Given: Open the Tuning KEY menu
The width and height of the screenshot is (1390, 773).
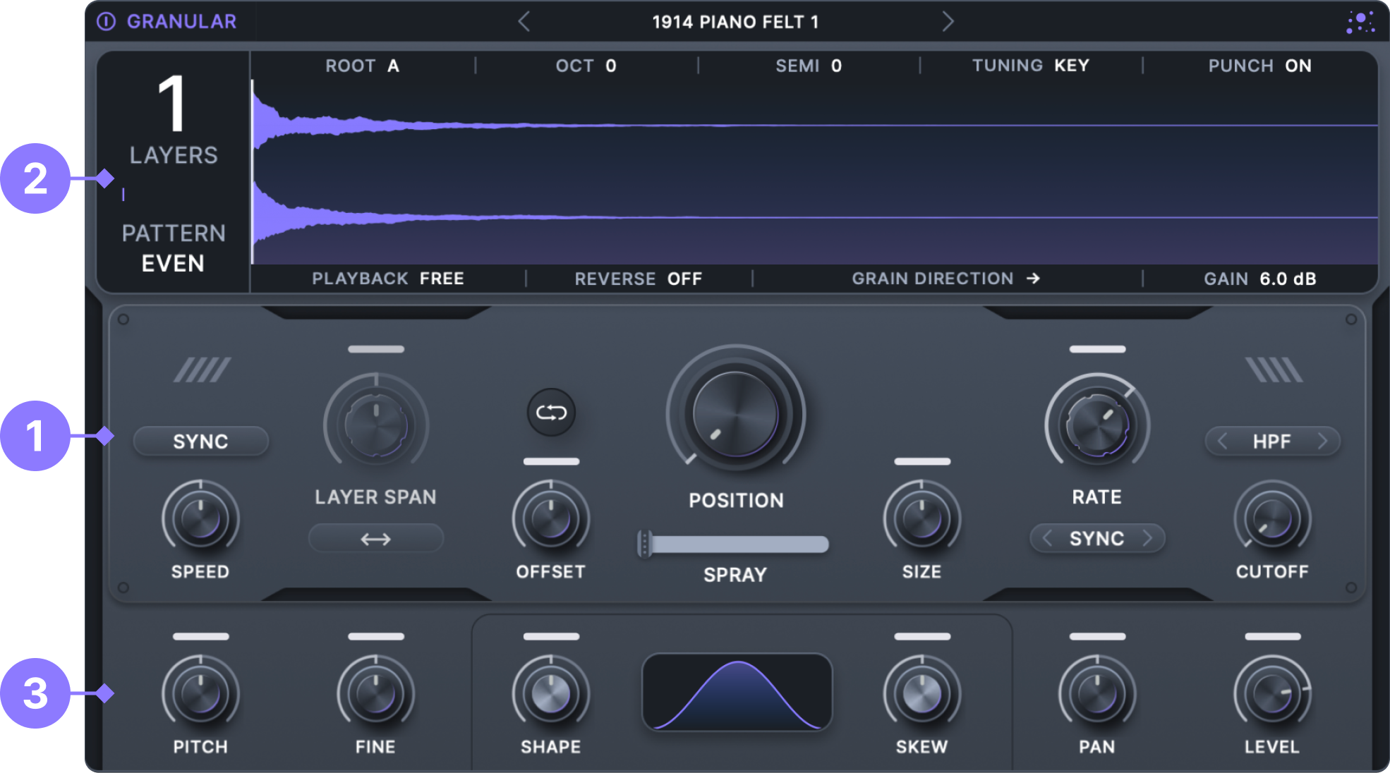Looking at the screenshot, I should pyautogui.click(x=1070, y=66).
